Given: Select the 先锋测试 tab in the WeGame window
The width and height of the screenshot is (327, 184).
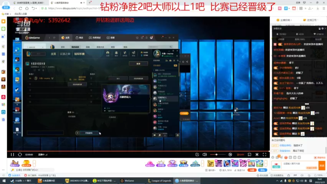Looking at the screenshot, I should [x=95, y=38].
